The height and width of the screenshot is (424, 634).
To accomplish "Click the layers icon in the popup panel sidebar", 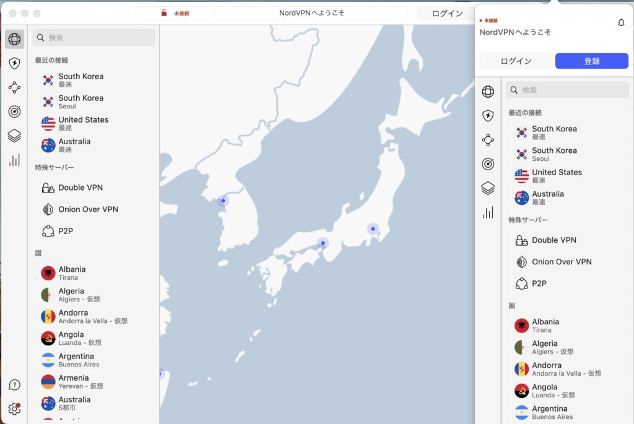I will point(488,188).
